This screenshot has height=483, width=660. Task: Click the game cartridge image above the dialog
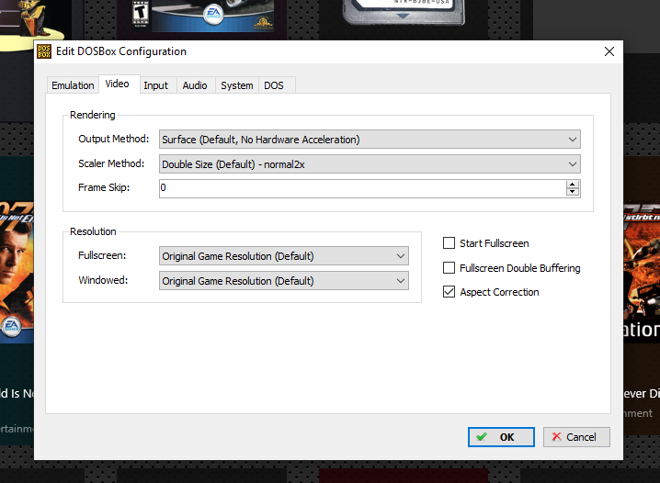pos(403,11)
